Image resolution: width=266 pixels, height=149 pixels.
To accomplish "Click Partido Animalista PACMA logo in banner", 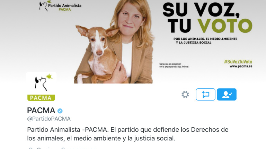I will click(60, 6).
